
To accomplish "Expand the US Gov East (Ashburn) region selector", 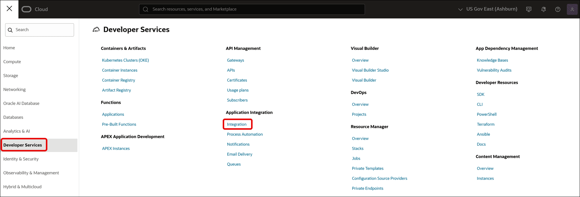I will (488, 9).
